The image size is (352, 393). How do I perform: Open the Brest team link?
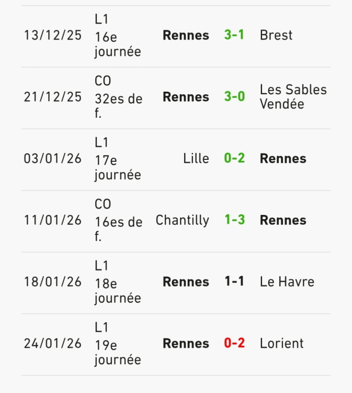coord(276,35)
